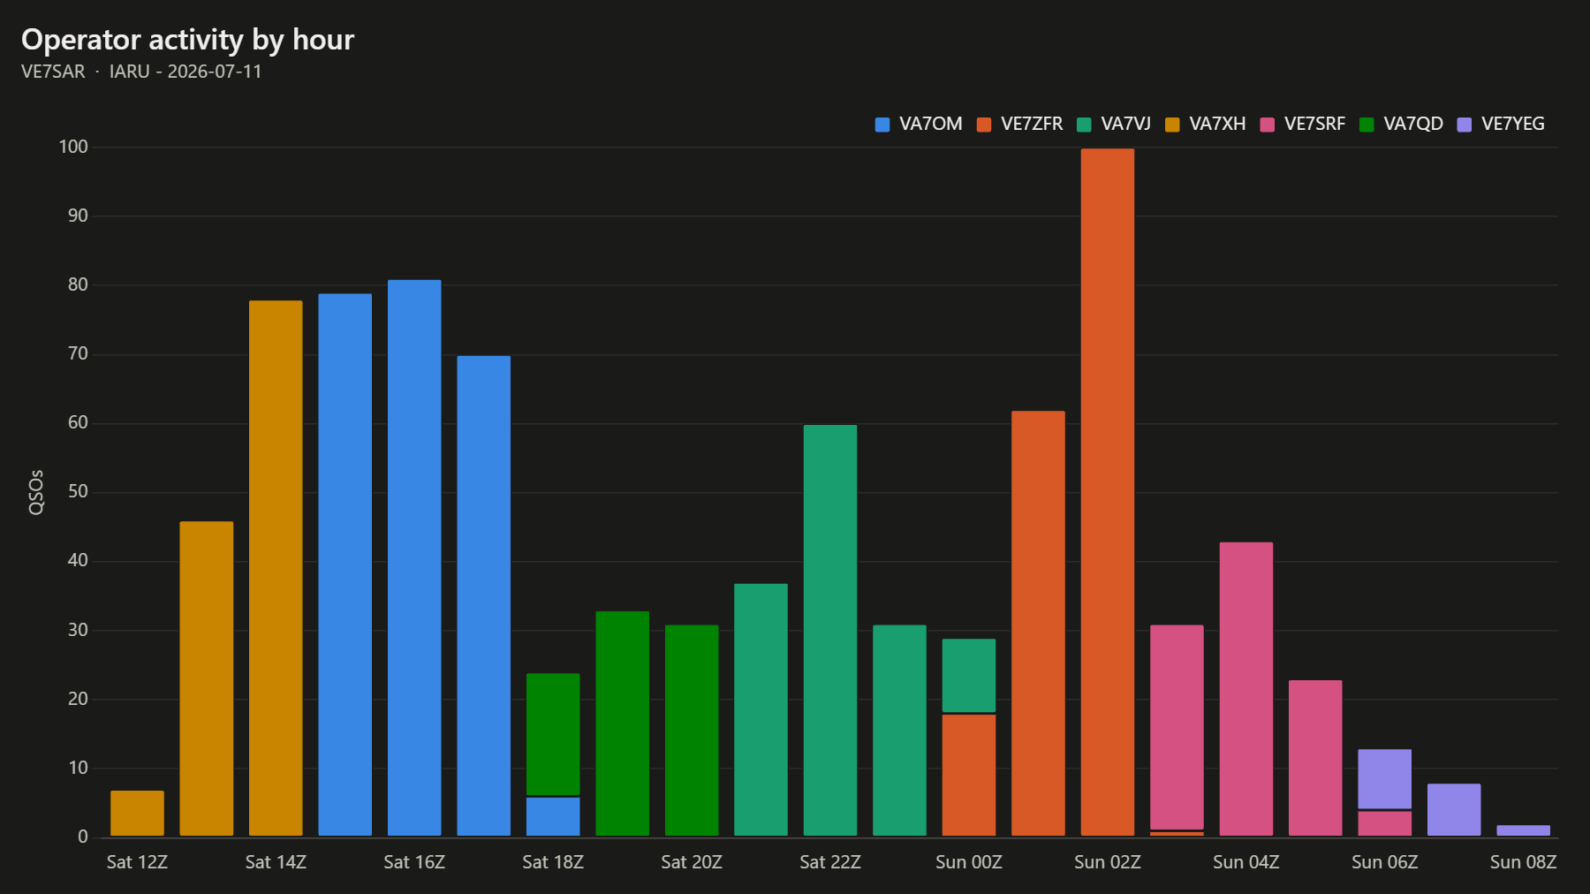Select the tallest VE7ZFR bar near 100 QSOs
1590x894 pixels.
(1108, 492)
